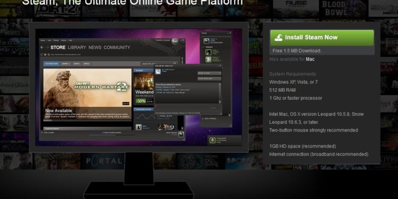
Task: Click the friend notification toast avatar
Action: coord(213,140)
